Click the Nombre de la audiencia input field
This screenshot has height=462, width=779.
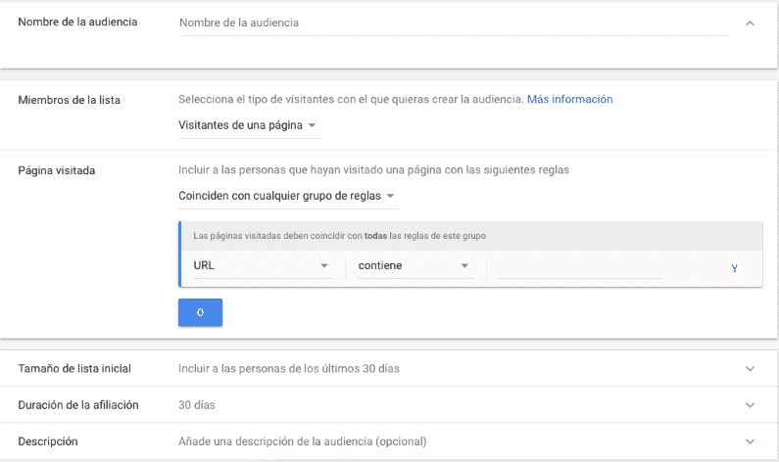(454, 23)
